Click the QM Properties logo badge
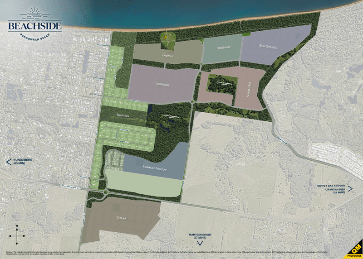This screenshot has width=363, height=259. (354, 250)
